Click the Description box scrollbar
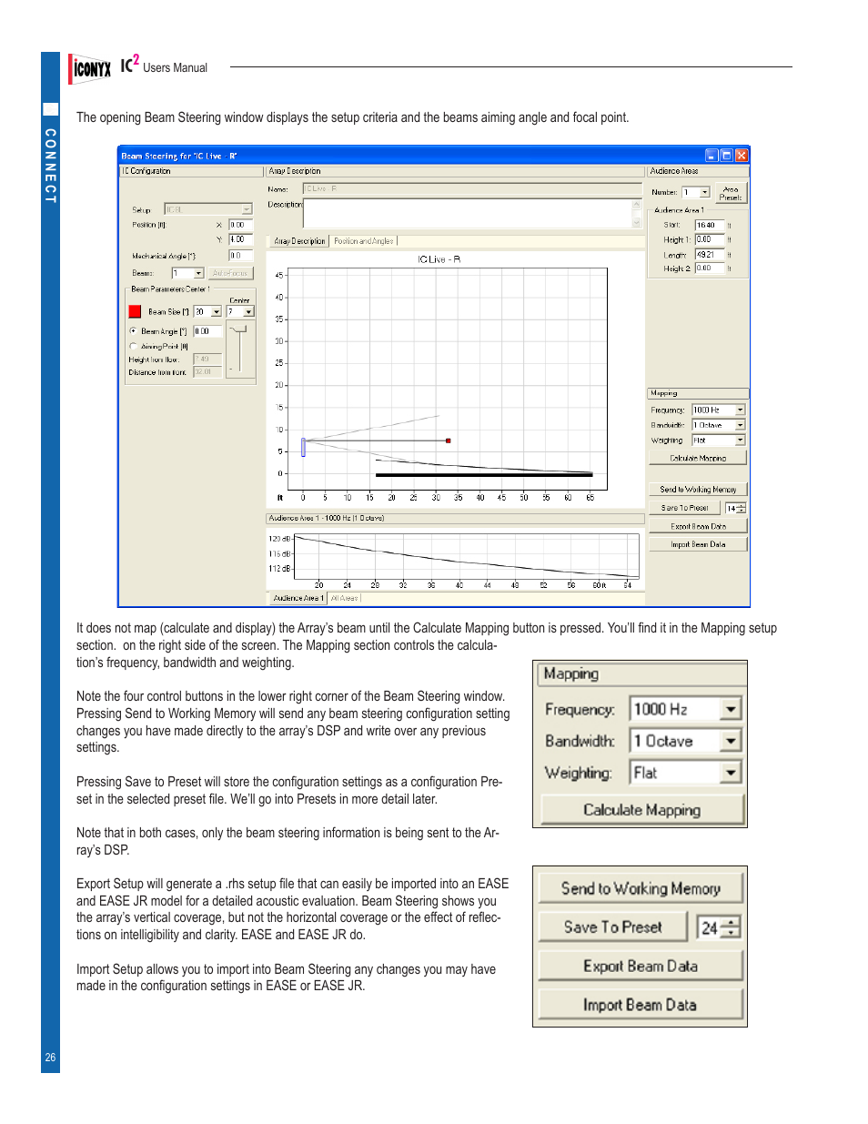The height and width of the screenshot is (1124, 868). 637,214
